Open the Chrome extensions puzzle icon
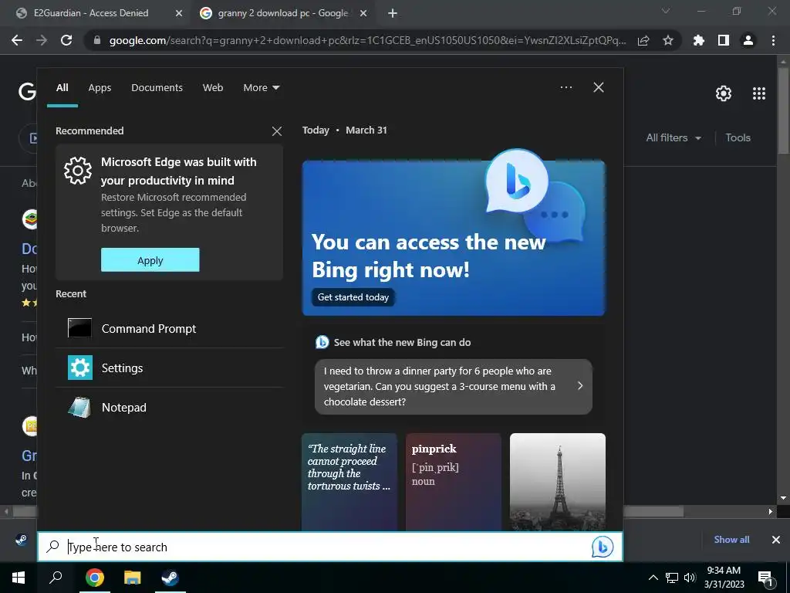 coord(699,40)
